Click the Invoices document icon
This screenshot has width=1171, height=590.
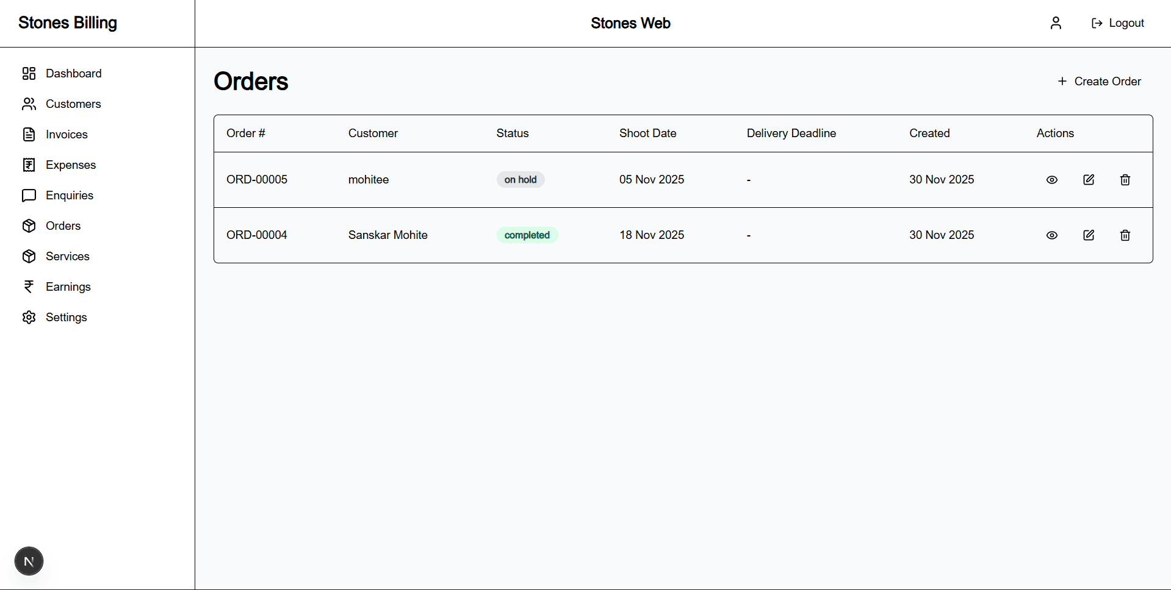29,134
